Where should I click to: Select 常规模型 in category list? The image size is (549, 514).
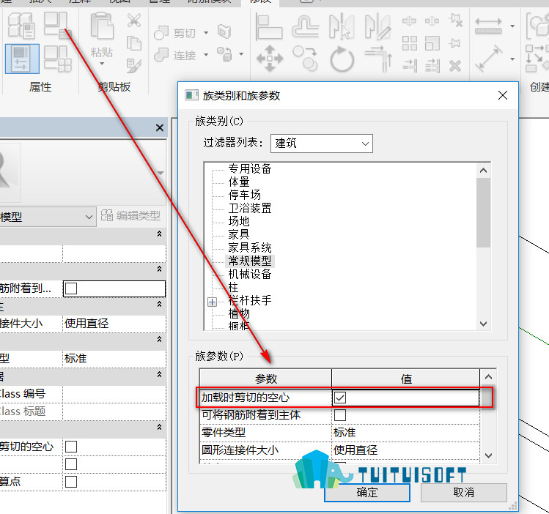[x=250, y=261]
